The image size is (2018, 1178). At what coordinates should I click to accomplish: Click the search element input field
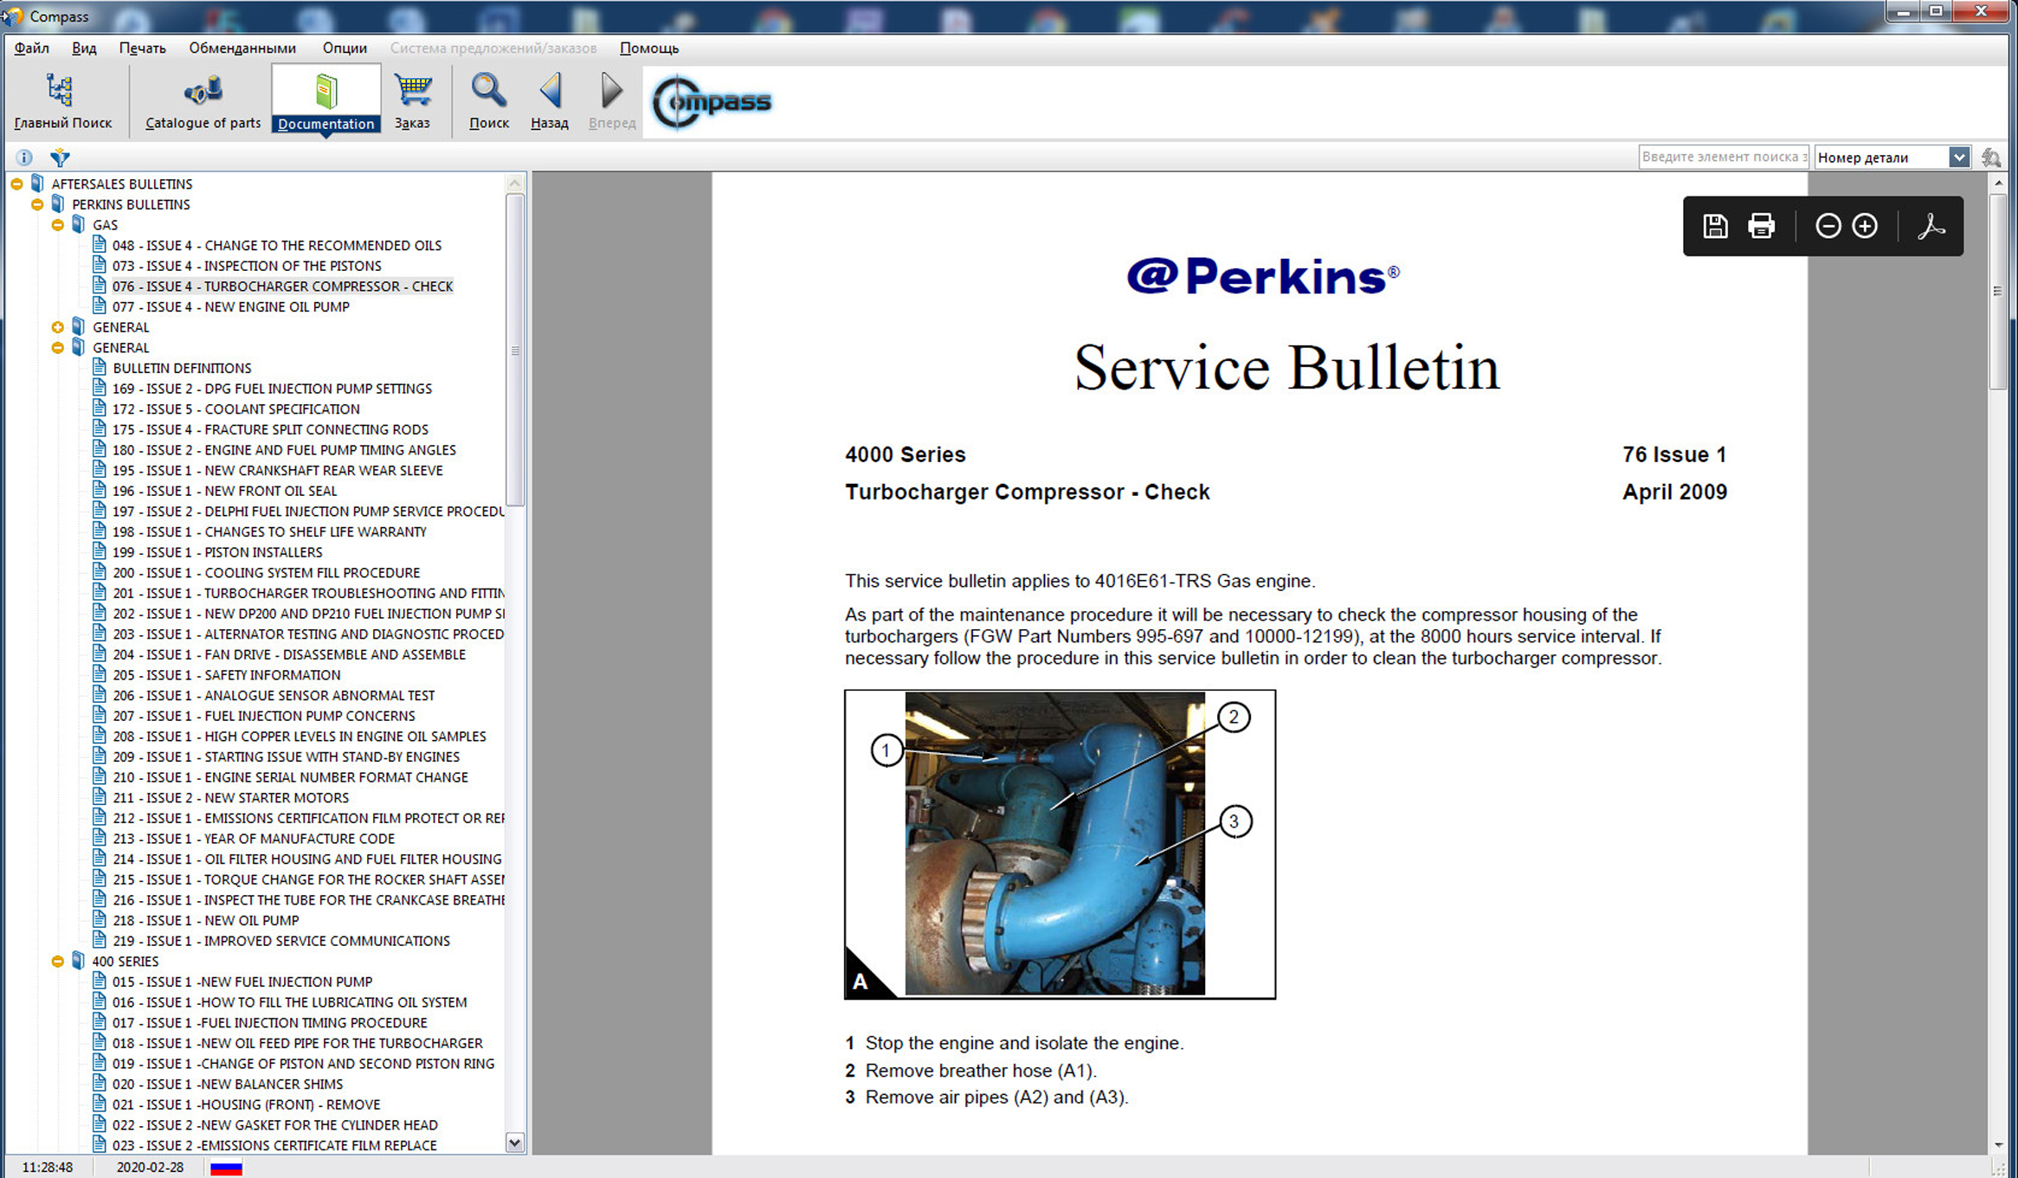[x=1723, y=158]
